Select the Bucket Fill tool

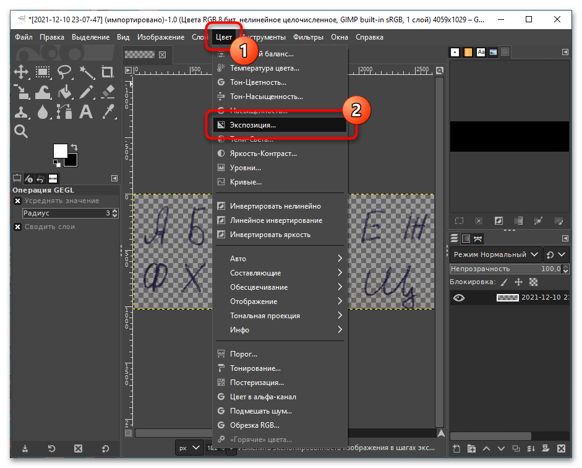64,92
